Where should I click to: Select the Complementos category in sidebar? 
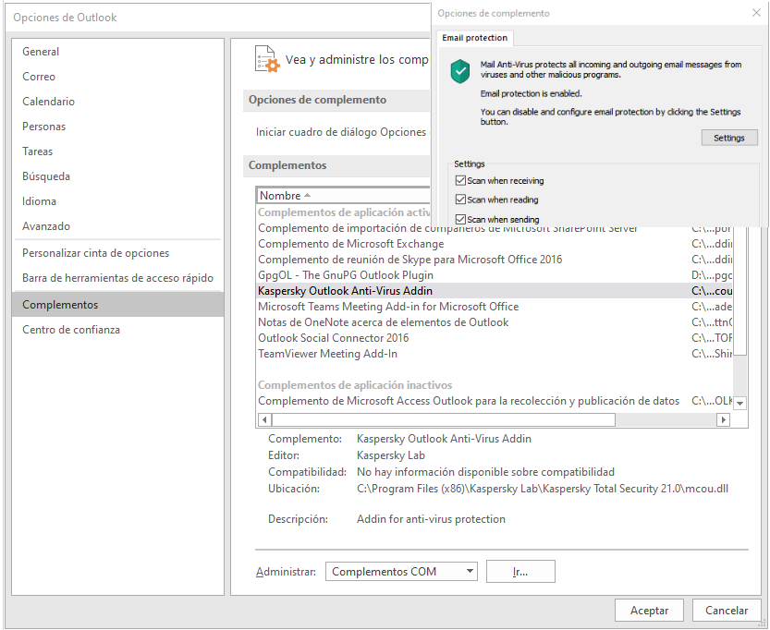coord(118,305)
